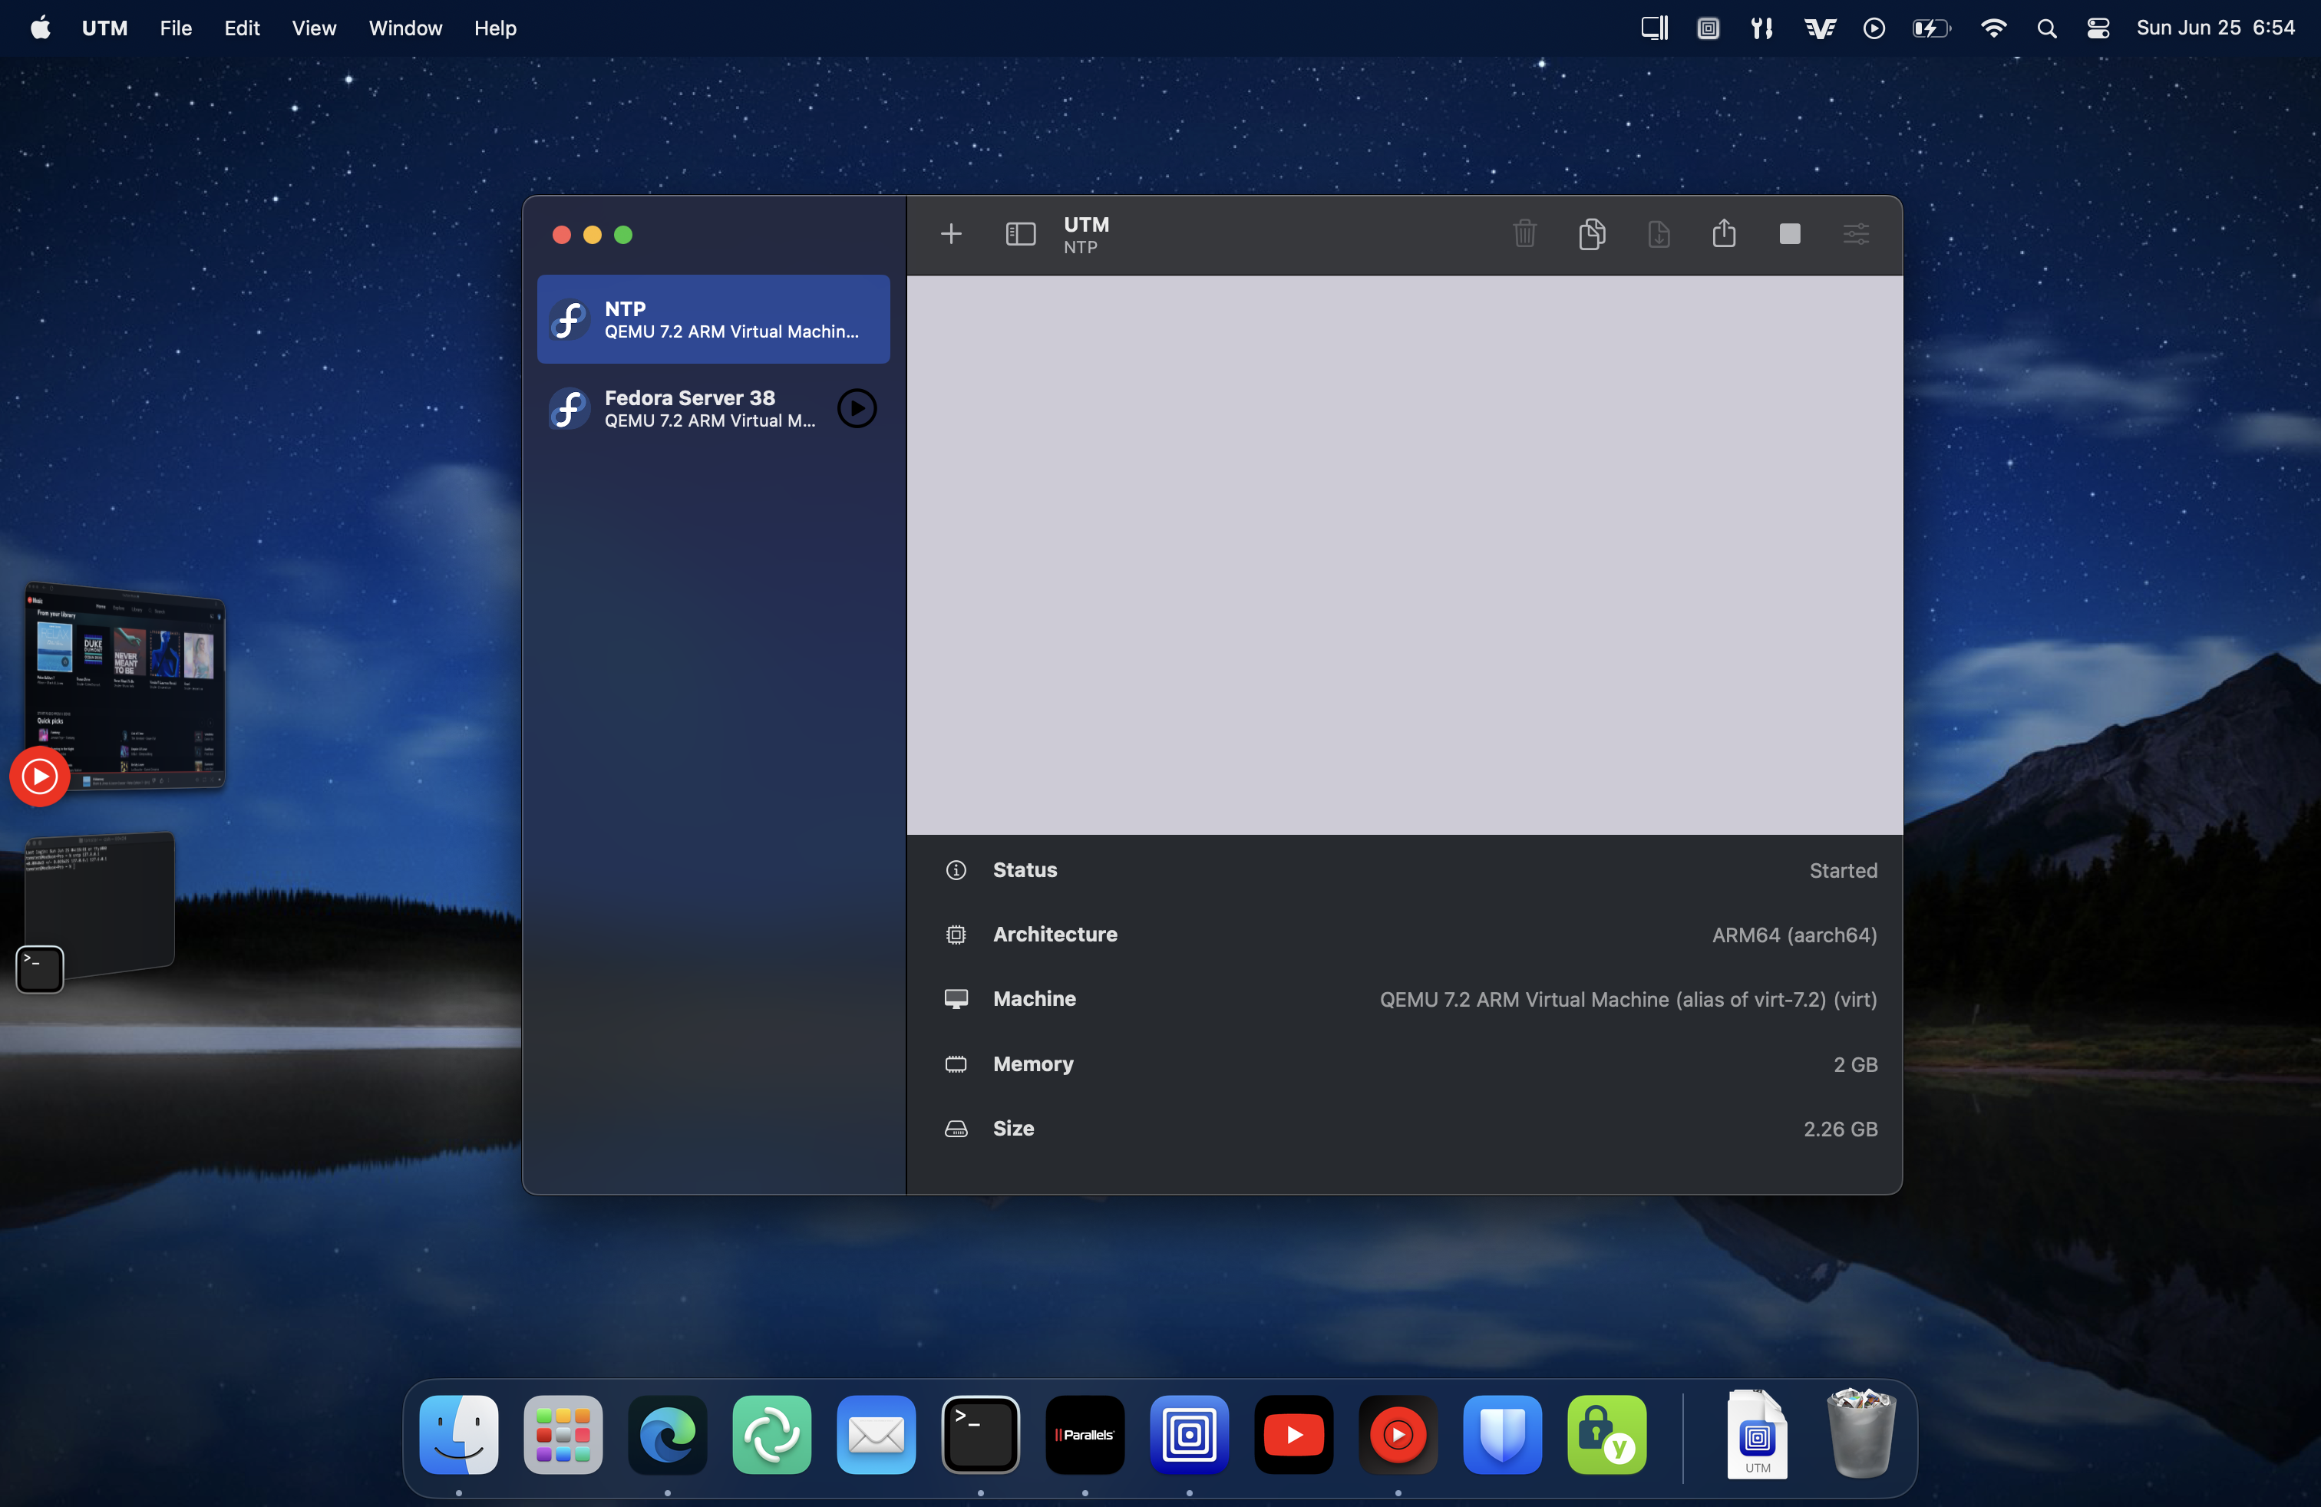Image resolution: width=2321 pixels, height=1507 pixels.
Task: Export the NTP VM with the save icon
Action: point(1659,234)
